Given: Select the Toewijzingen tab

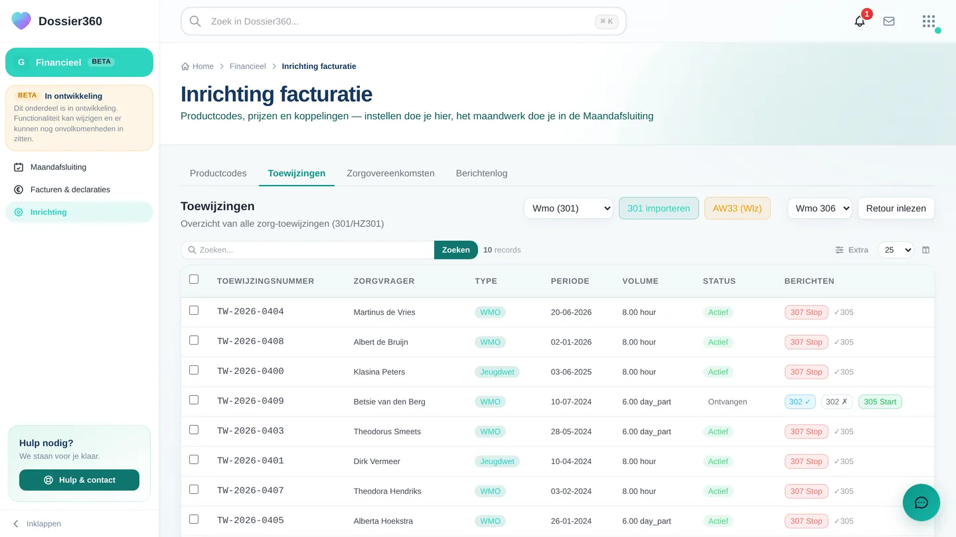Looking at the screenshot, I should pos(297,173).
